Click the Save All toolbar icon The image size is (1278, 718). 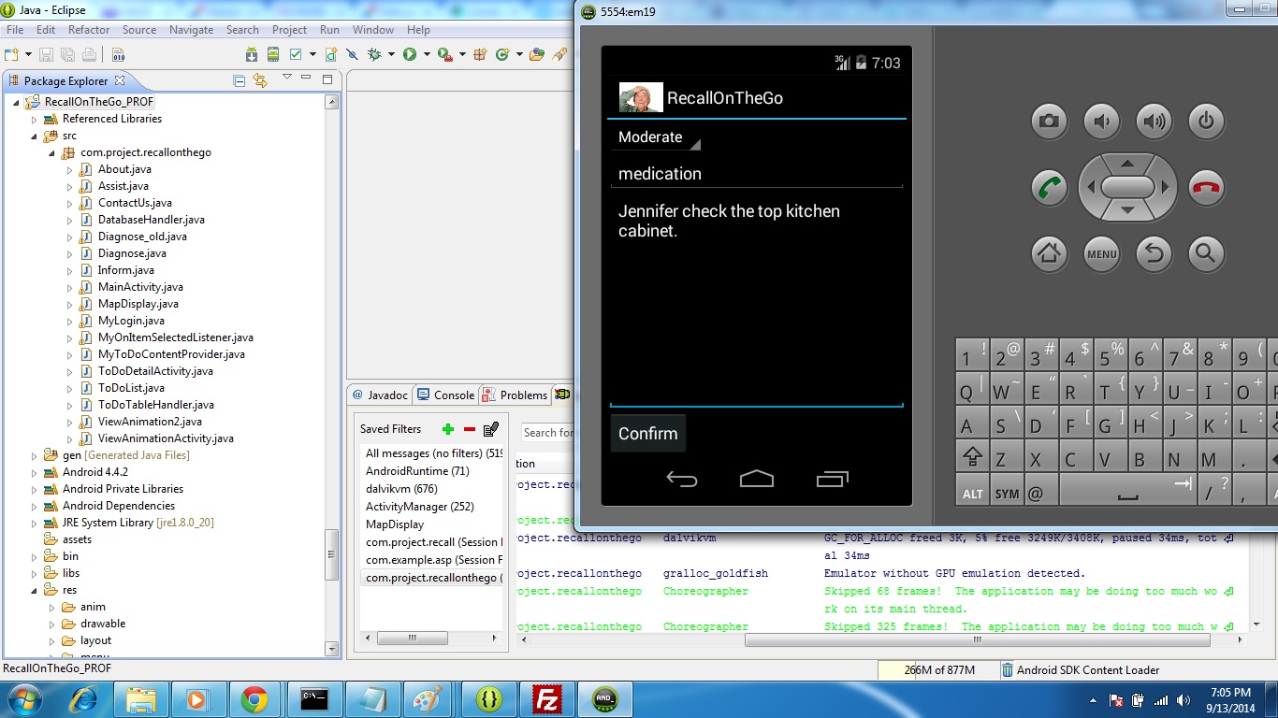[68, 54]
